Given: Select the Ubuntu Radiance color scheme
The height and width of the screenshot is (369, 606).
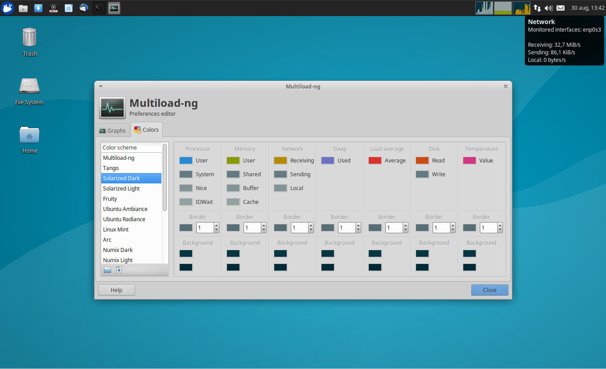Looking at the screenshot, I should [131, 219].
